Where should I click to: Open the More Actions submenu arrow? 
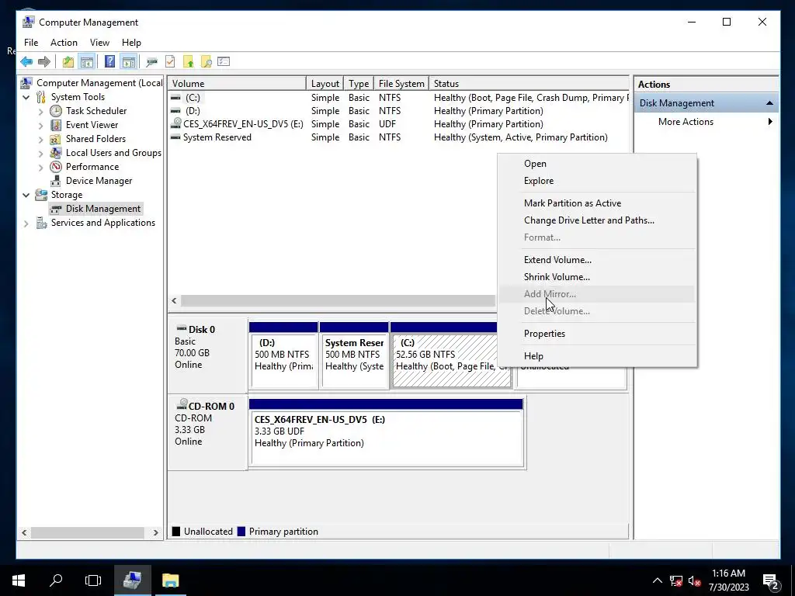(770, 122)
